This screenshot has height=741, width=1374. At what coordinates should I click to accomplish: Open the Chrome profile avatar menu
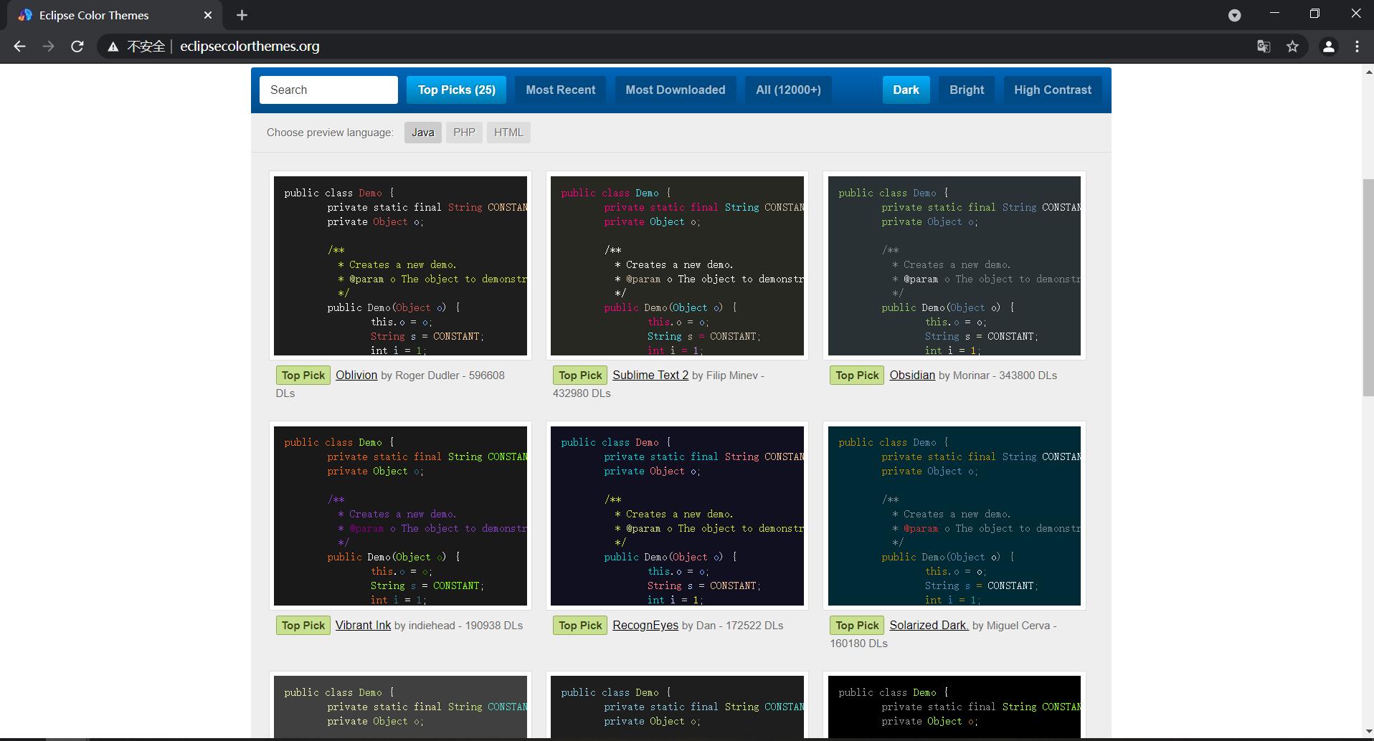1328,47
